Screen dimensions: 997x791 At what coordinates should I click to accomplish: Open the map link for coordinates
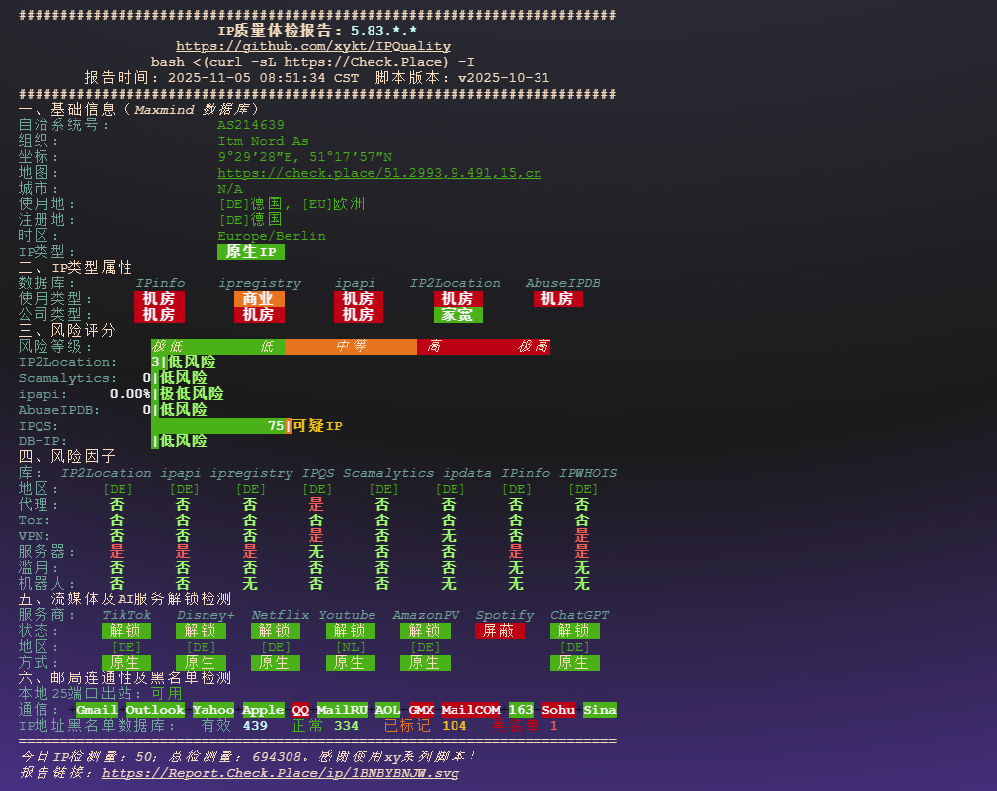coord(380,172)
